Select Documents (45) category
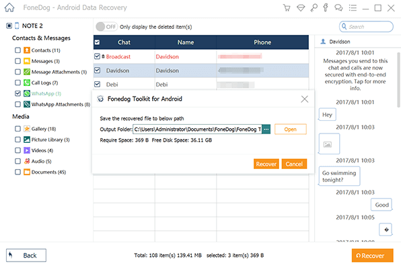Screen dimensions: 401x267 click(45, 172)
